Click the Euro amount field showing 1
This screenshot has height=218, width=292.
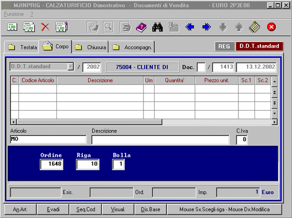click(x=238, y=192)
